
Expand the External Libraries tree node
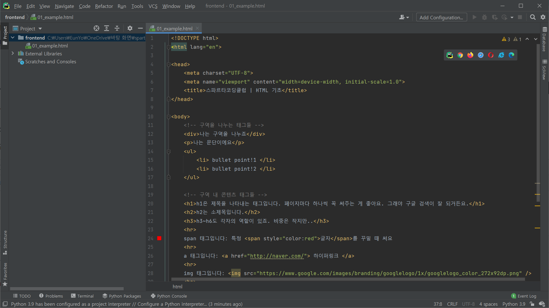click(x=13, y=53)
